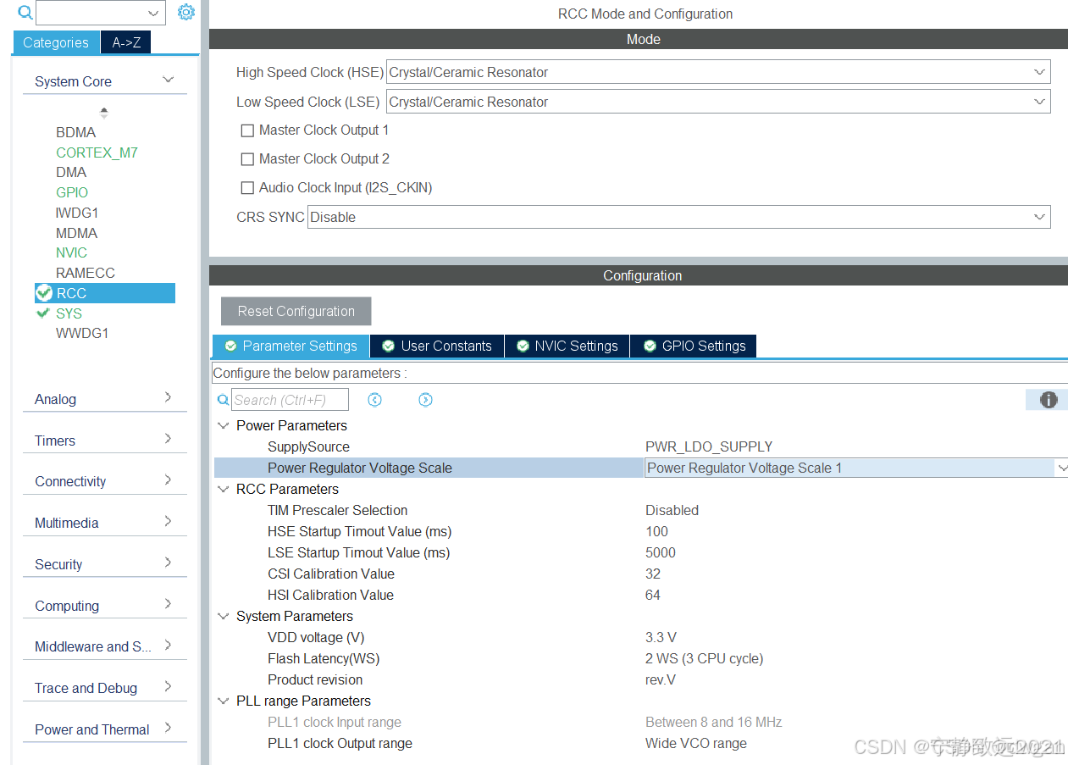Open the settings gear icon

(x=186, y=12)
